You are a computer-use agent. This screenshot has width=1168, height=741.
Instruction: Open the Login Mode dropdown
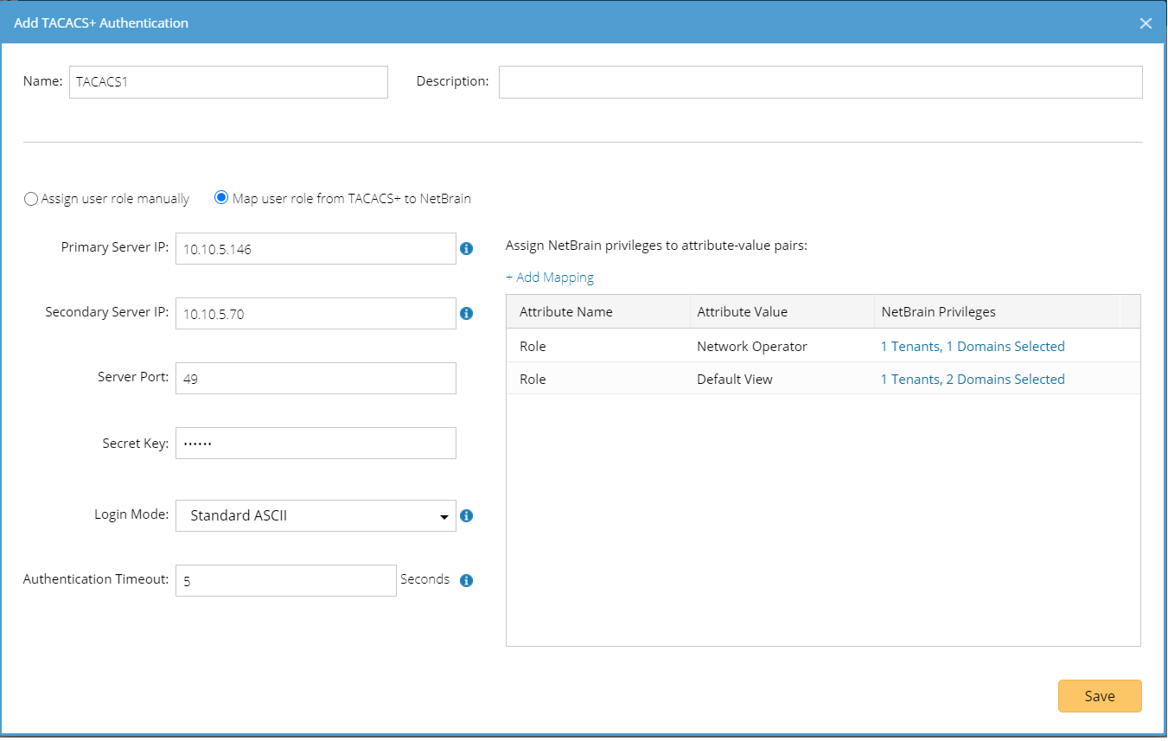[316, 515]
